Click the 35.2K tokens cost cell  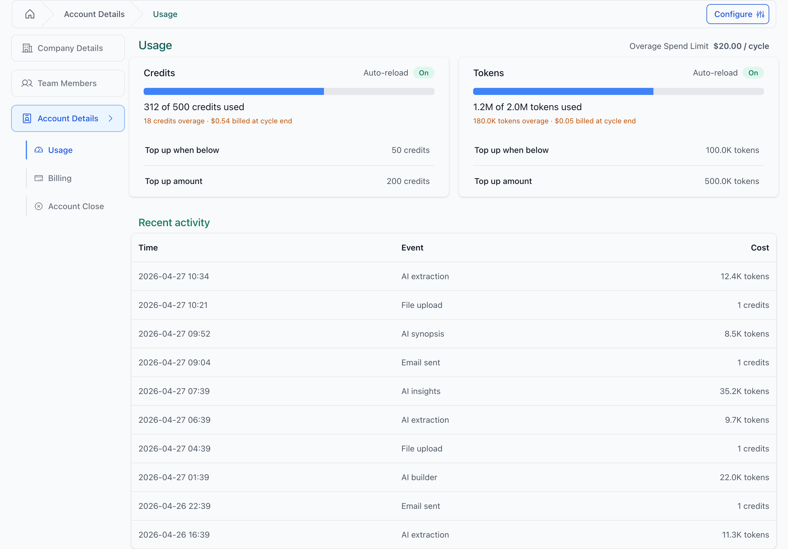(x=744, y=391)
